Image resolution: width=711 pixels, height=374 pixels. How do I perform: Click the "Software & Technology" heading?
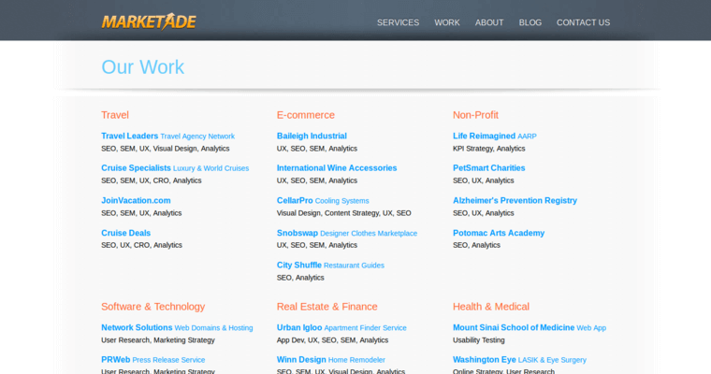coord(152,307)
